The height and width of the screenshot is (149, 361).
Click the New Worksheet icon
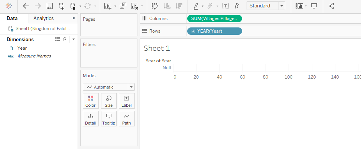point(108,6)
